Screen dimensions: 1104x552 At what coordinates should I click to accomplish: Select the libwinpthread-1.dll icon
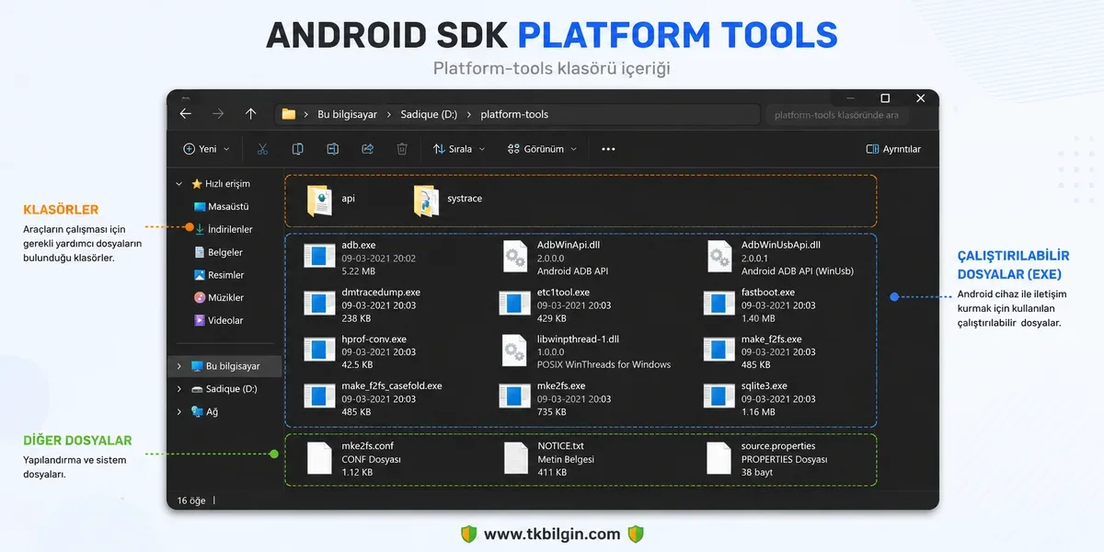coord(515,351)
